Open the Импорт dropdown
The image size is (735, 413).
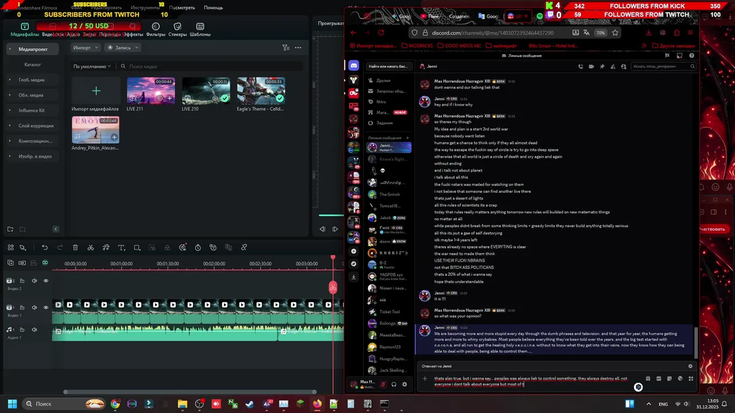pyautogui.click(x=86, y=48)
